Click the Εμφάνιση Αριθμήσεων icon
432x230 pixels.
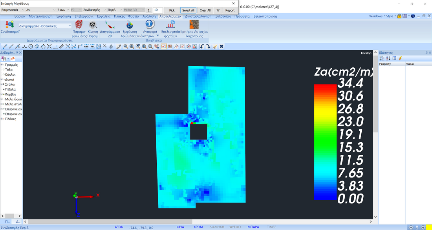click(x=129, y=25)
